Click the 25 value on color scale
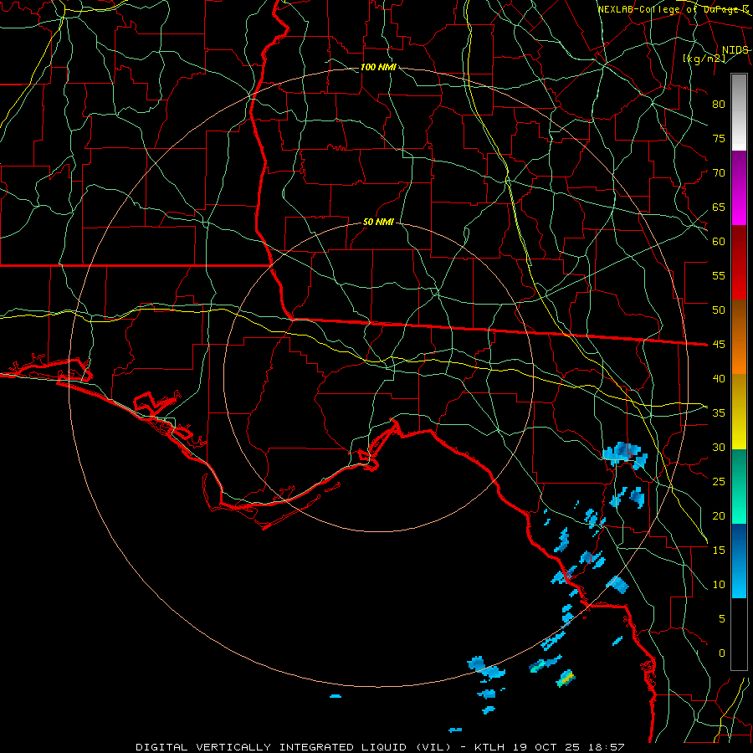This screenshot has height=753, width=753. [719, 481]
